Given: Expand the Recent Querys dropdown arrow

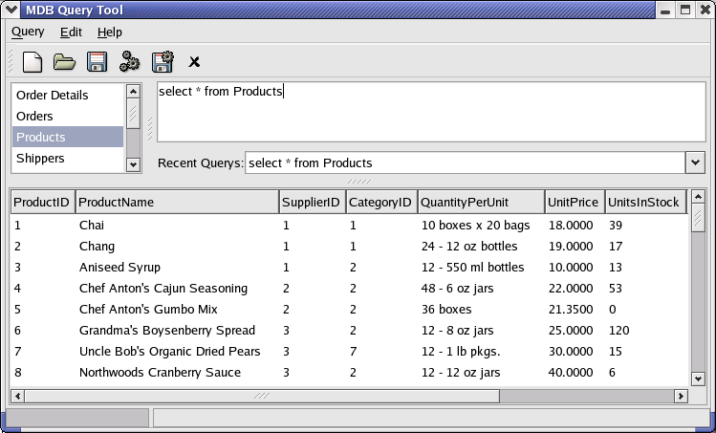Looking at the screenshot, I should click(695, 162).
